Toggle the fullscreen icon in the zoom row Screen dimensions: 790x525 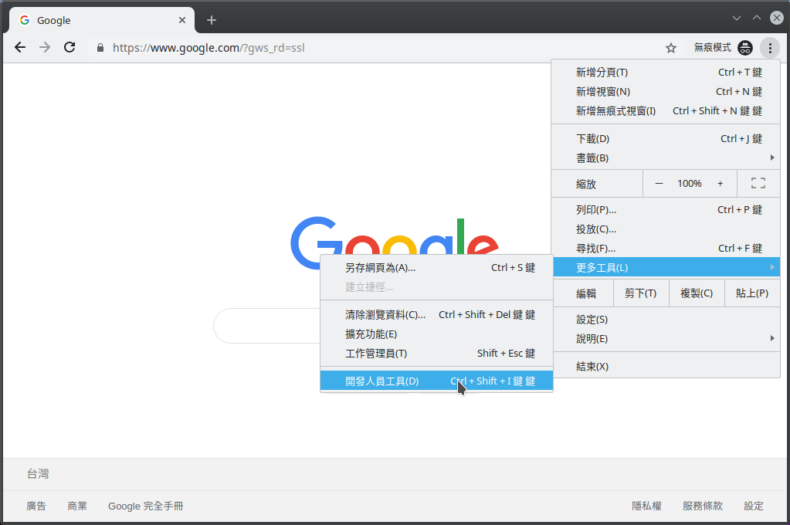758,184
